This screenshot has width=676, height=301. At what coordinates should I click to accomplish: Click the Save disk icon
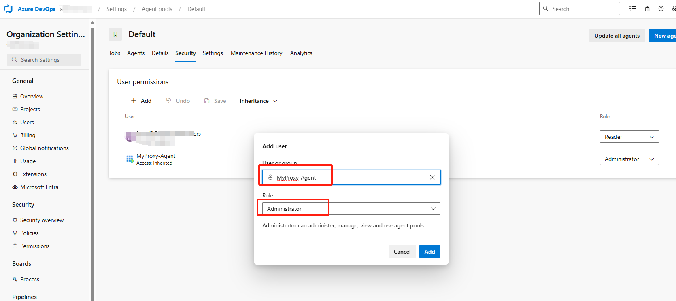pyautogui.click(x=207, y=101)
